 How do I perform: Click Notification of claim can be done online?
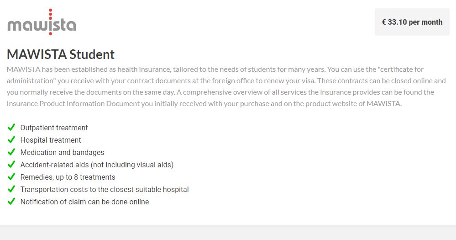[x=84, y=202]
